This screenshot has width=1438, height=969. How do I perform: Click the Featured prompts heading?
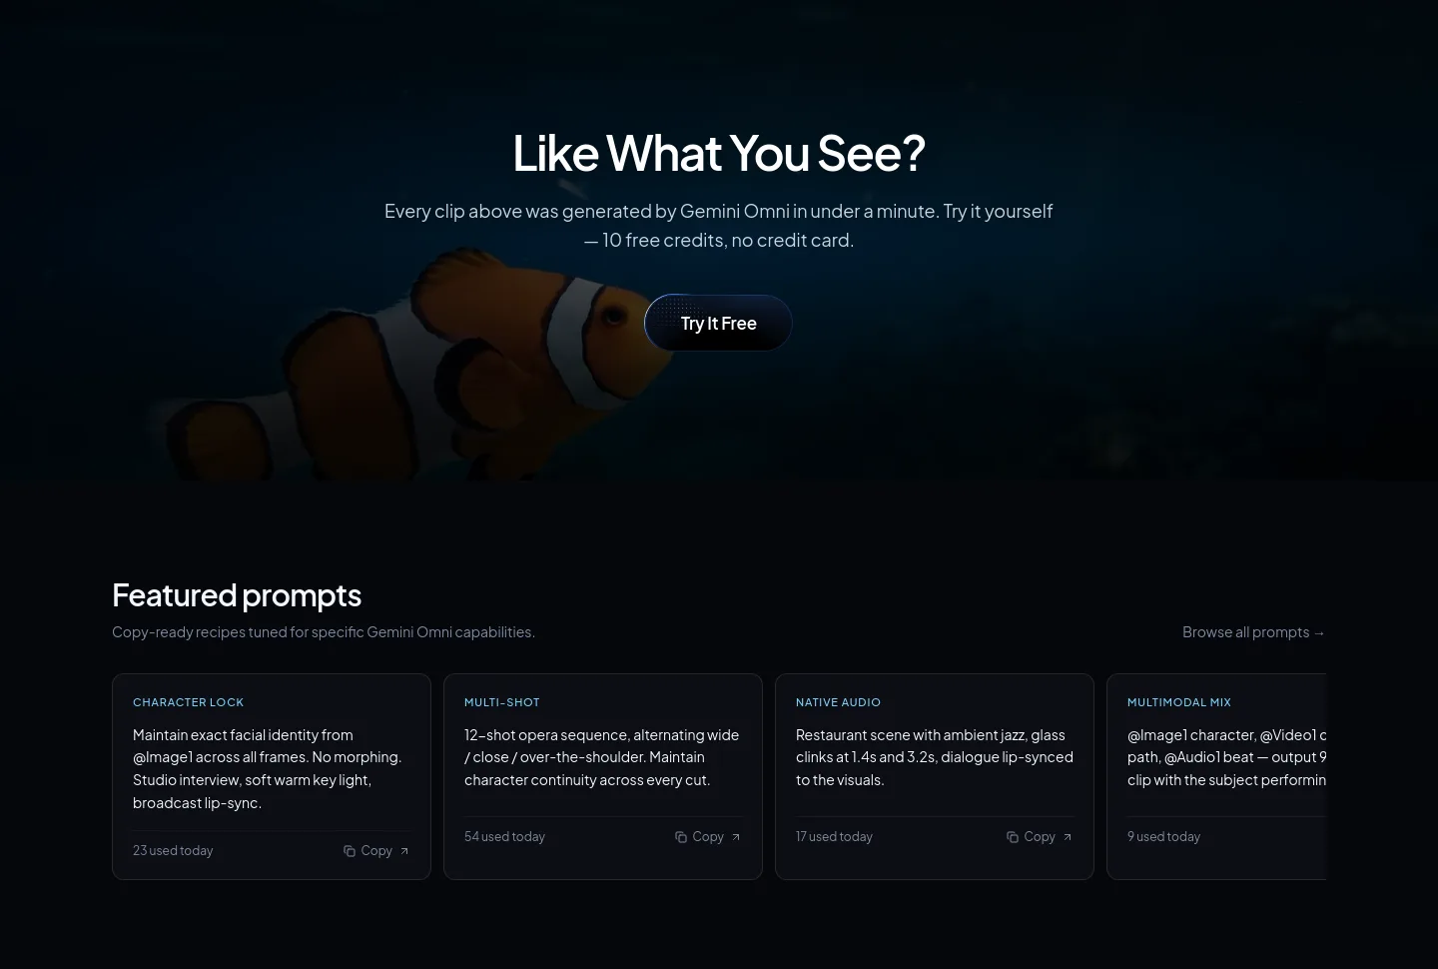pyautogui.click(x=237, y=595)
